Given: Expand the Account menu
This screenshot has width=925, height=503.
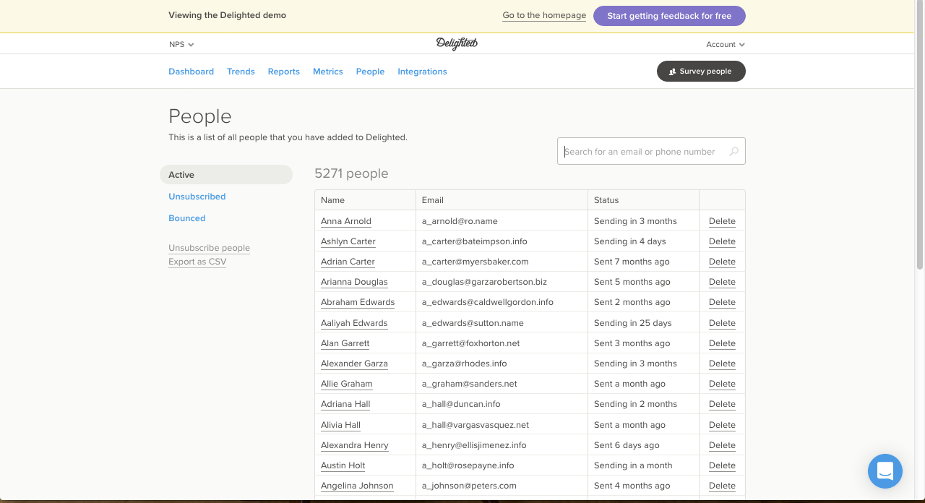Looking at the screenshot, I should click(726, 44).
